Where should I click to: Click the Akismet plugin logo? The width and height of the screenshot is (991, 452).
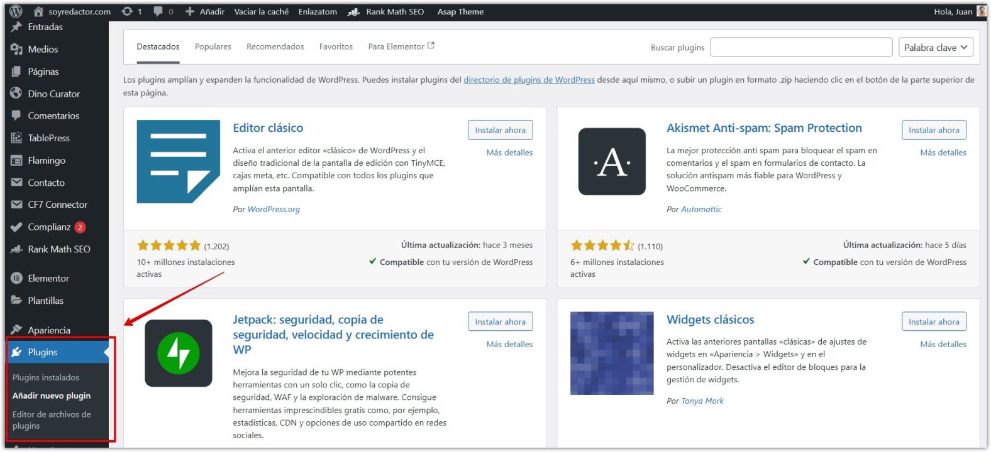pos(612,161)
